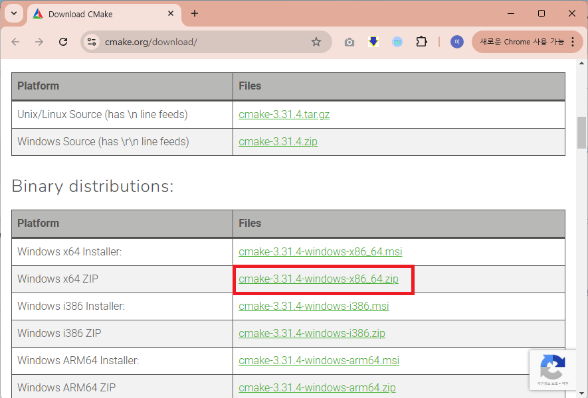Select 'Windows ARM64 Installer:' platform text
The height and width of the screenshot is (398, 588).
78,361
